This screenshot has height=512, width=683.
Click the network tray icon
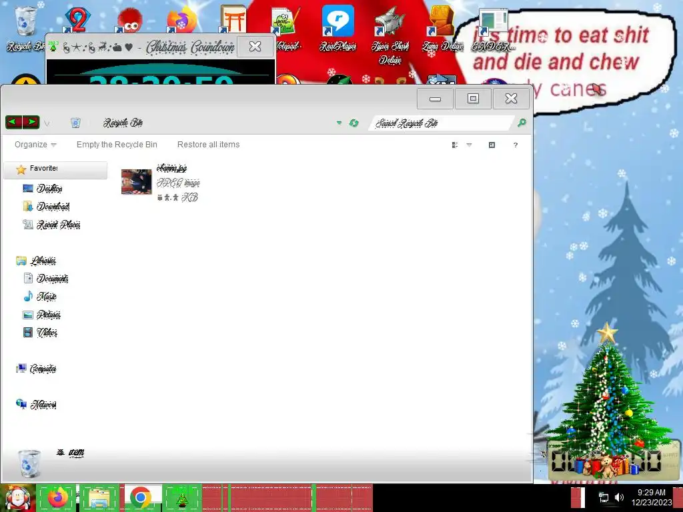[603, 497]
